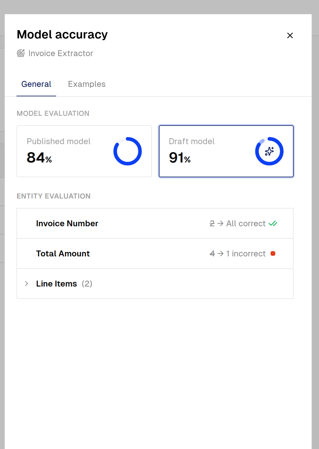Click the 91% accuracy value
319x449 pixels.
click(180, 157)
